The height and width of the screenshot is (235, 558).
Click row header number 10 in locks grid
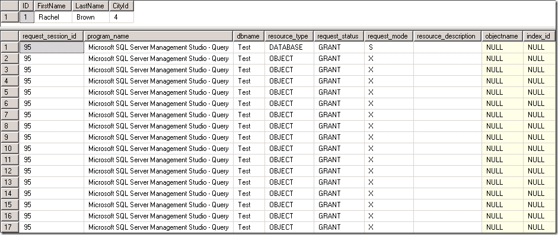[9, 149]
